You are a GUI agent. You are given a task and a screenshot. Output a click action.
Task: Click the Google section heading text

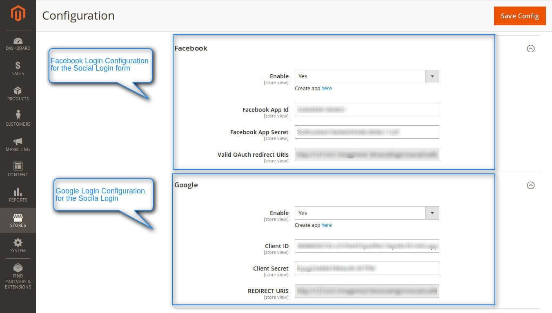click(186, 185)
